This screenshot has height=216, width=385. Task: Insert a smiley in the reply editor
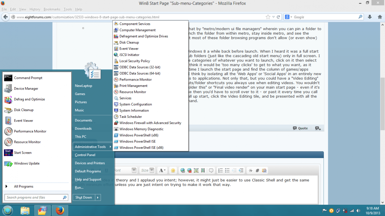(173, 170)
